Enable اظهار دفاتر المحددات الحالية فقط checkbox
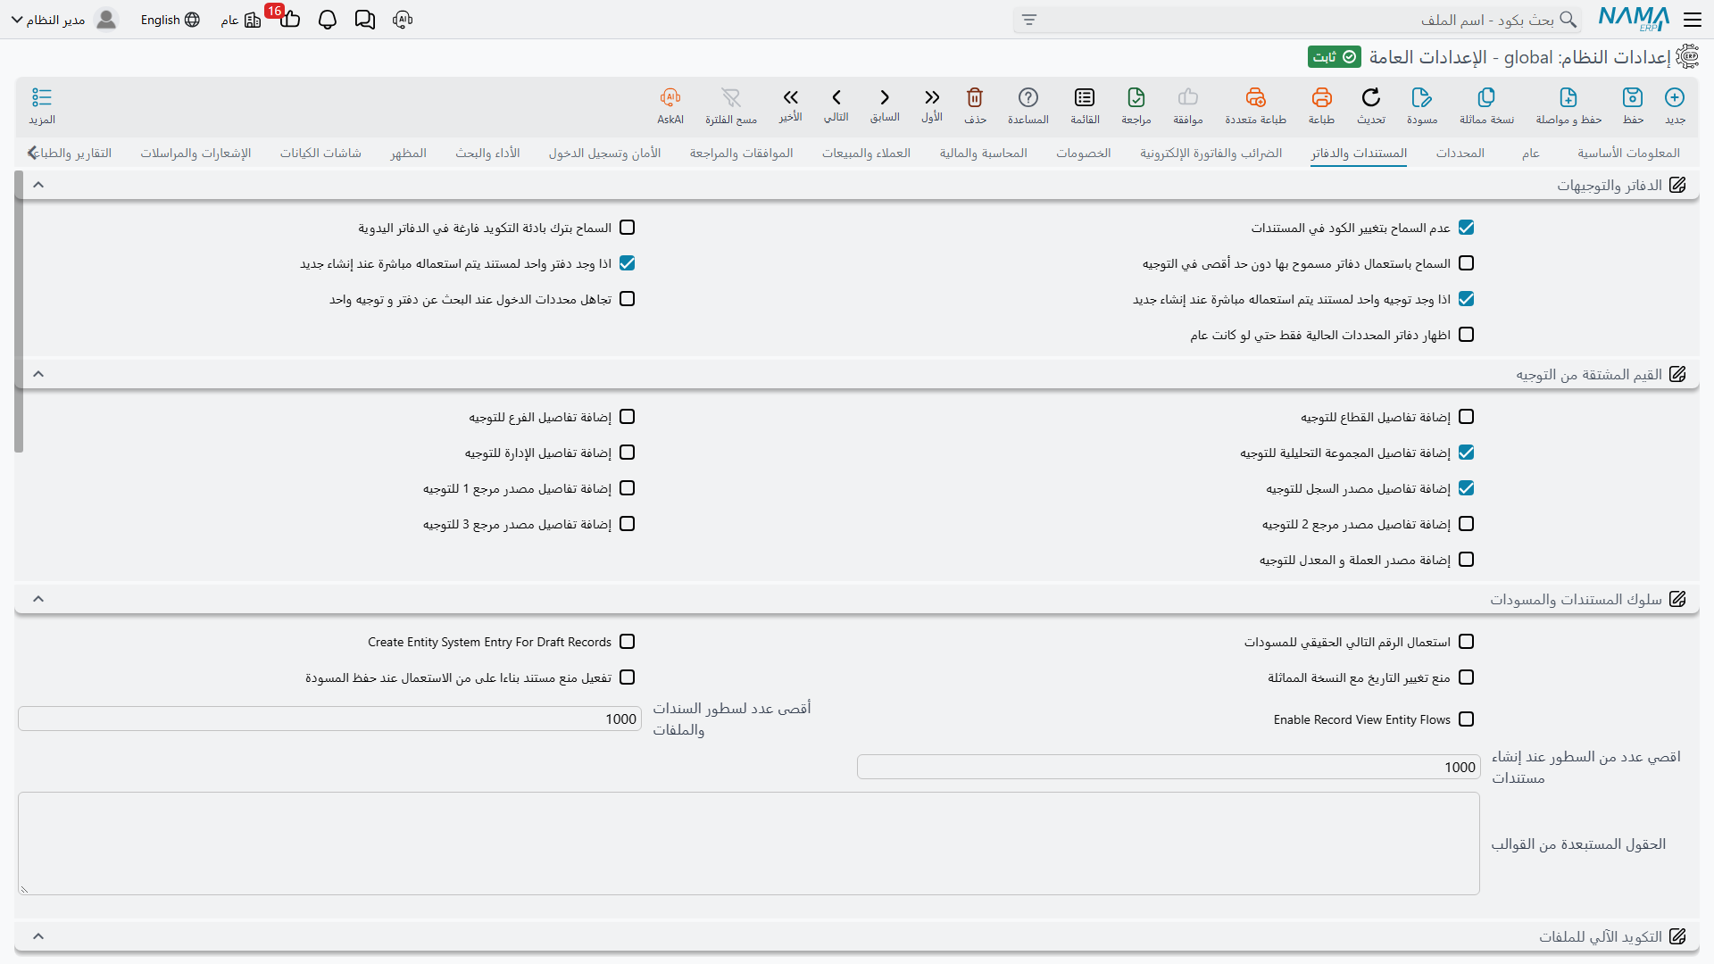1714x964 pixels. (1466, 335)
